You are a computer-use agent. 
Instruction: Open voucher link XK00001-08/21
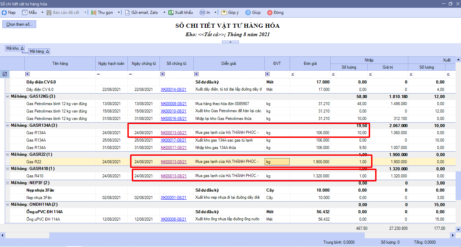point(173,198)
